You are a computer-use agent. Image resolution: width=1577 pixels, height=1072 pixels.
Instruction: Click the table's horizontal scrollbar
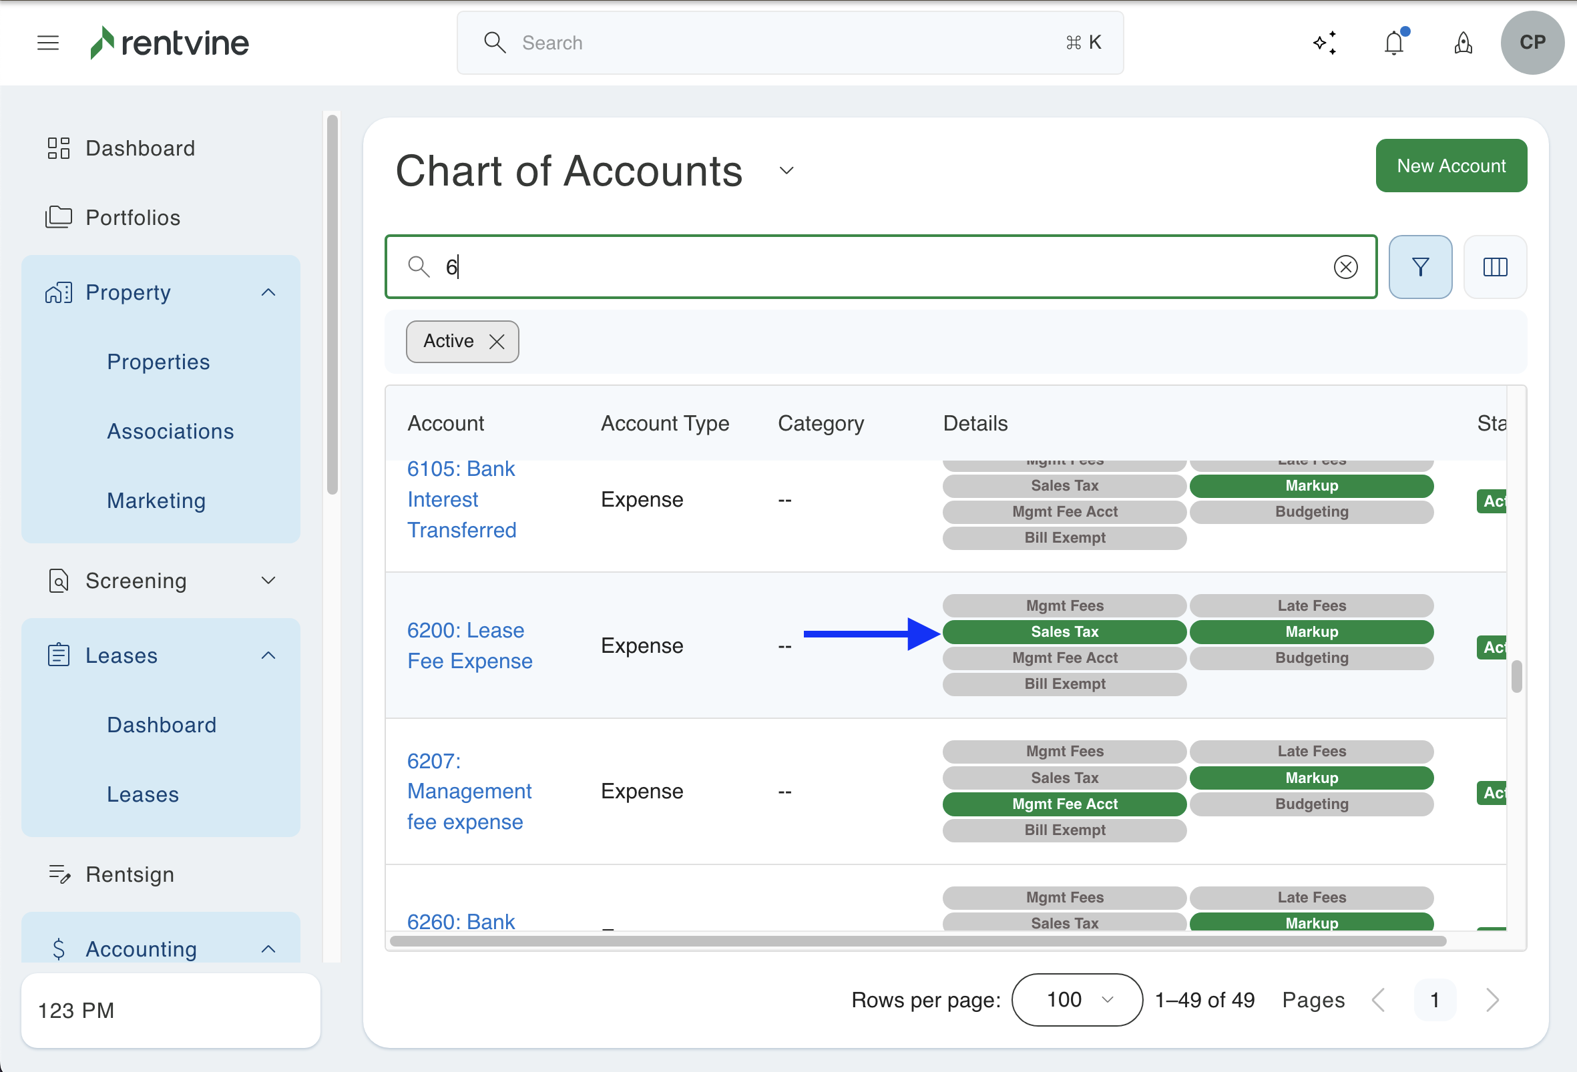click(x=916, y=941)
